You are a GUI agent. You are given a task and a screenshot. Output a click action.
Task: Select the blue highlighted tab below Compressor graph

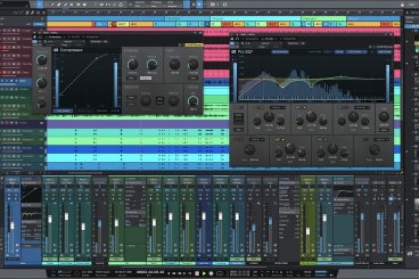point(63,110)
